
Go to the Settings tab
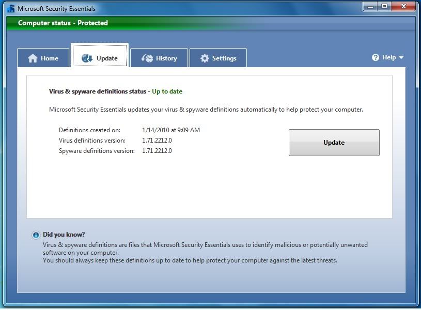(218, 58)
